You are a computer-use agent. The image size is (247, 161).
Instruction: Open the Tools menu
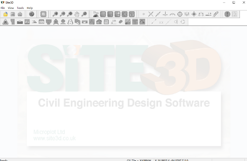pos(20,8)
